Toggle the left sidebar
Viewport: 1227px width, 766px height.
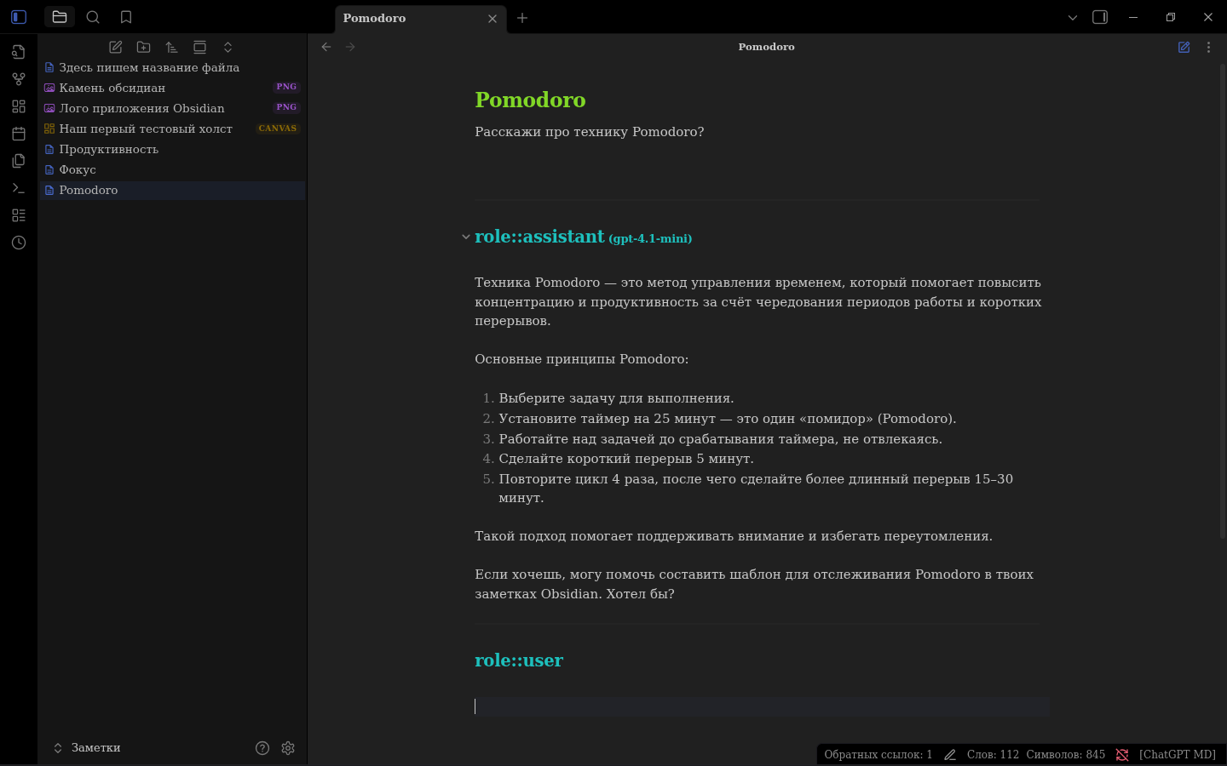pos(19,17)
